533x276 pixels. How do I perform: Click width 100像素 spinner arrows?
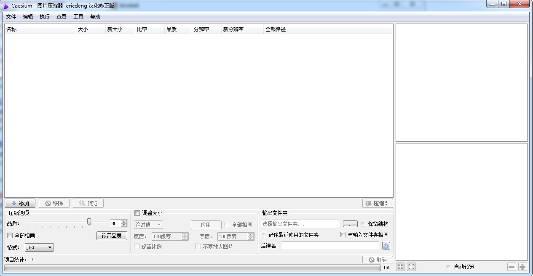185,236
